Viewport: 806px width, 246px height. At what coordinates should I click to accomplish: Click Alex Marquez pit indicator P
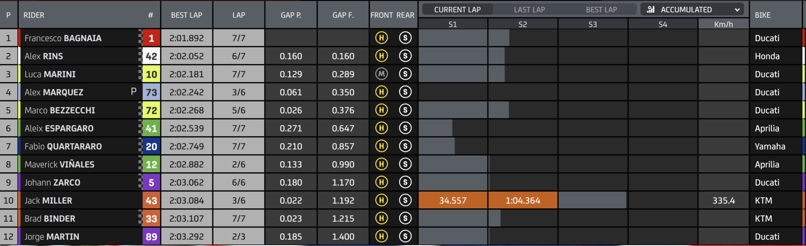pos(133,92)
